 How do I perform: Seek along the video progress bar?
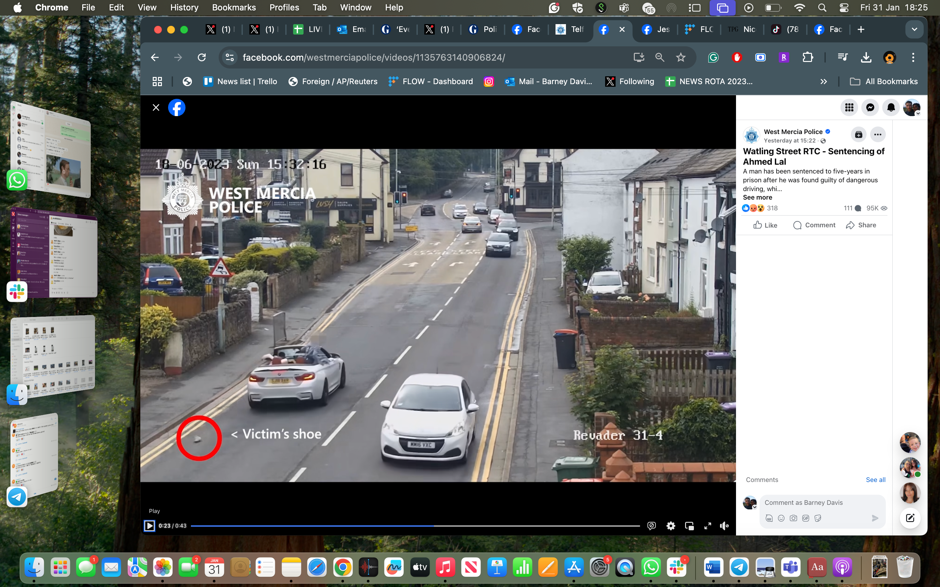point(415,526)
